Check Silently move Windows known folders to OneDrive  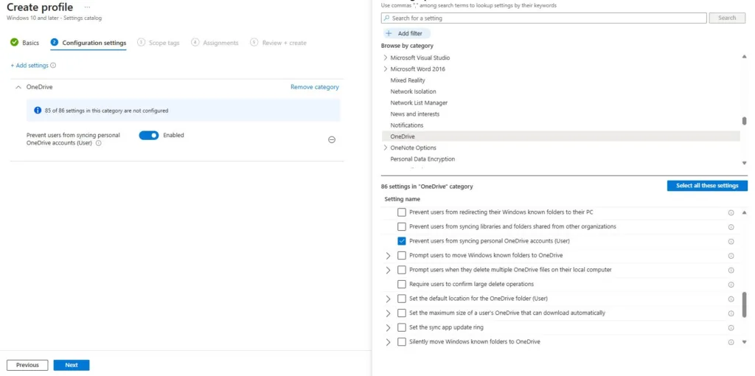(402, 342)
